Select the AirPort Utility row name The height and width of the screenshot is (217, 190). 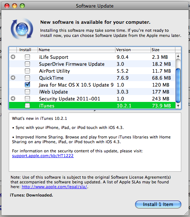click(x=54, y=71)
